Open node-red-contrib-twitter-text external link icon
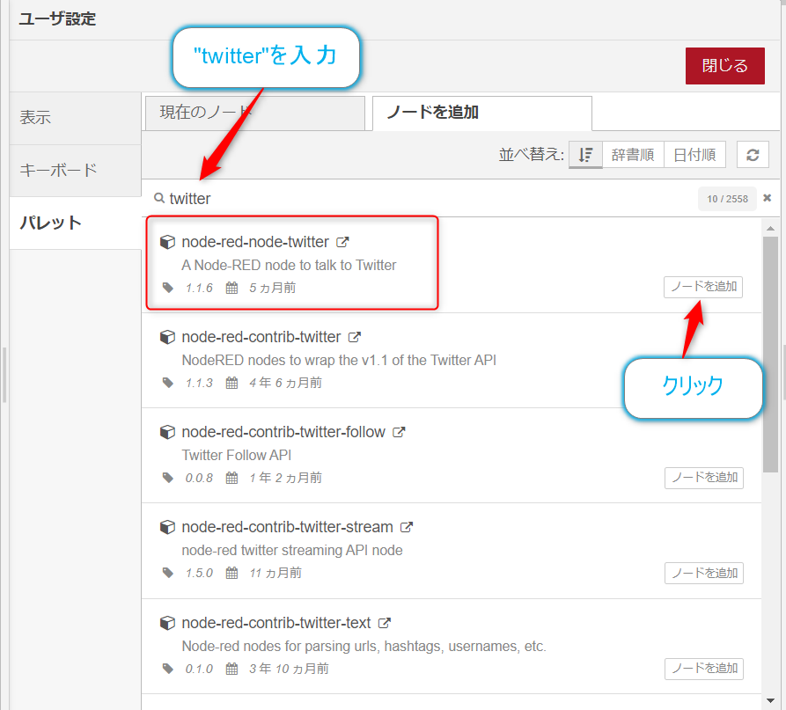Viewport: 786px width, 710px height. pyautogui.click(x=385, y=623)
